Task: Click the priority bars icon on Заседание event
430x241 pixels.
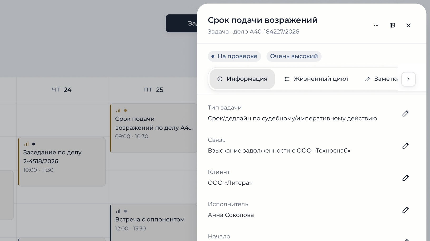Action: pyautogui.click(x=26, y=144)
